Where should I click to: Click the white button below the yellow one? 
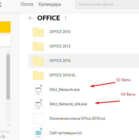click(5, 41)
